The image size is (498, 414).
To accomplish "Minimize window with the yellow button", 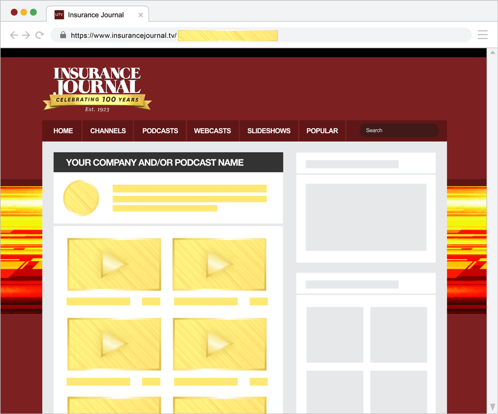I will point(24,12).
